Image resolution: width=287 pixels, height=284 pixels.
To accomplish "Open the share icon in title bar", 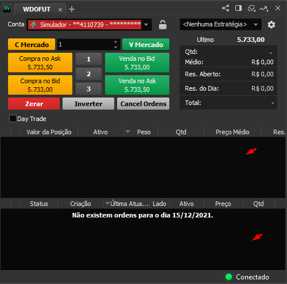I will point(226,8).
